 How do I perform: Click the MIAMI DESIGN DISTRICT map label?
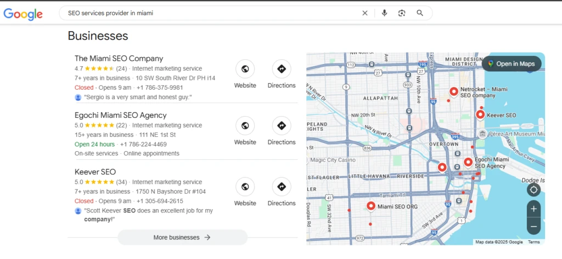464,61
